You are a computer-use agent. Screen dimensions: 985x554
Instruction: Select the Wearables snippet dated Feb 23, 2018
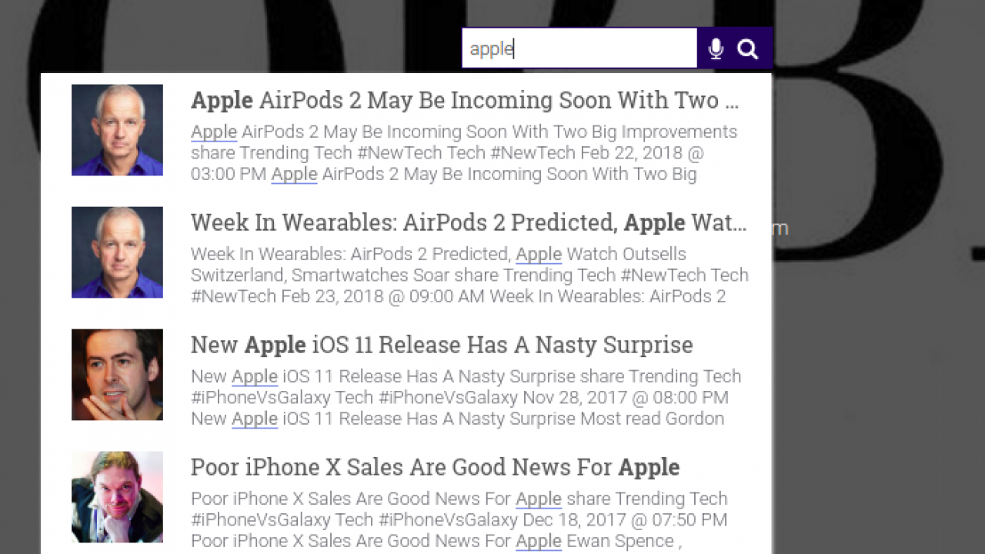coord(469,275)
